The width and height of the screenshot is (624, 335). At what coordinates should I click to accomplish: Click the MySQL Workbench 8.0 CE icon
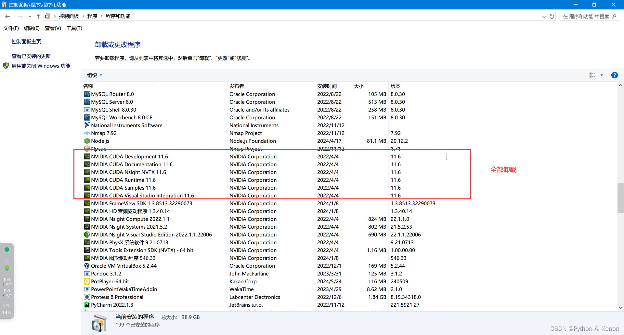(87, 117)
